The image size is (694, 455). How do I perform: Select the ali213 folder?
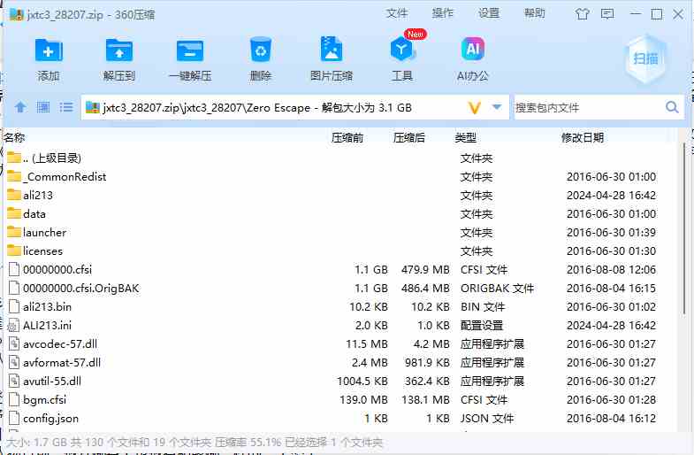340,196
